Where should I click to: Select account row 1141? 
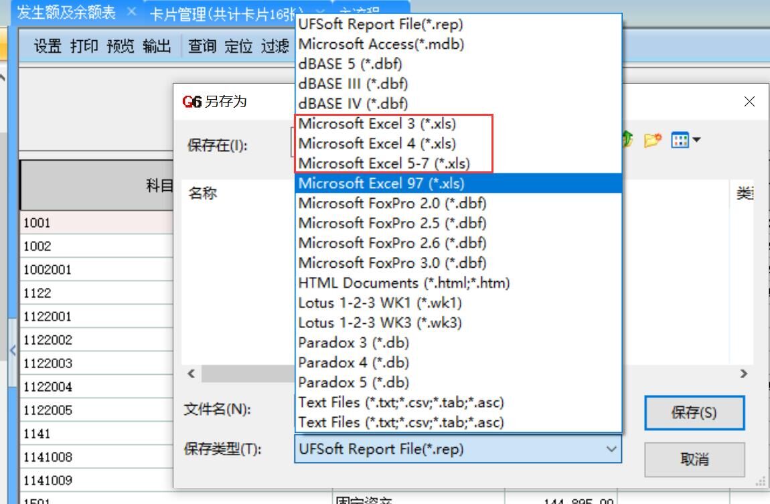point(96,434)
